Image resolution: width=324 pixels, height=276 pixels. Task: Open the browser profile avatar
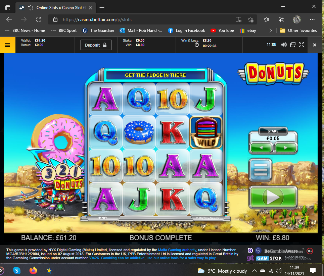[297, 19]
